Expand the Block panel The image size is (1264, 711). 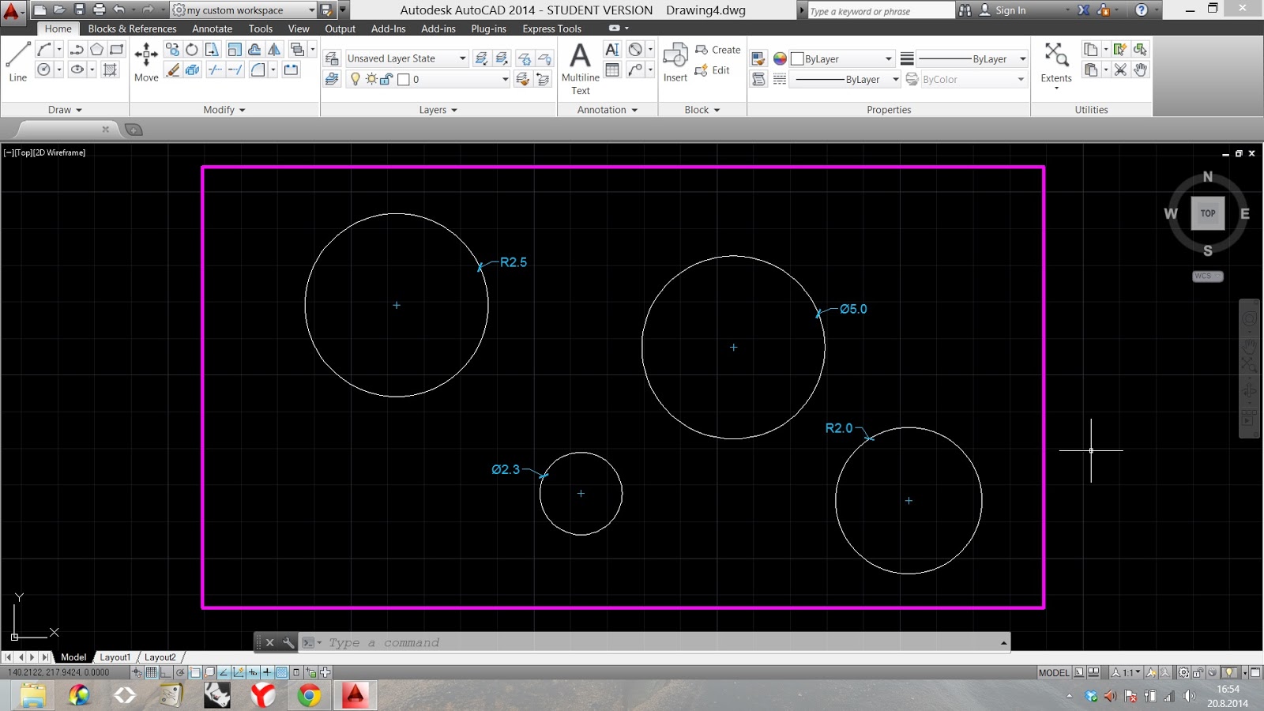[702, 110]
